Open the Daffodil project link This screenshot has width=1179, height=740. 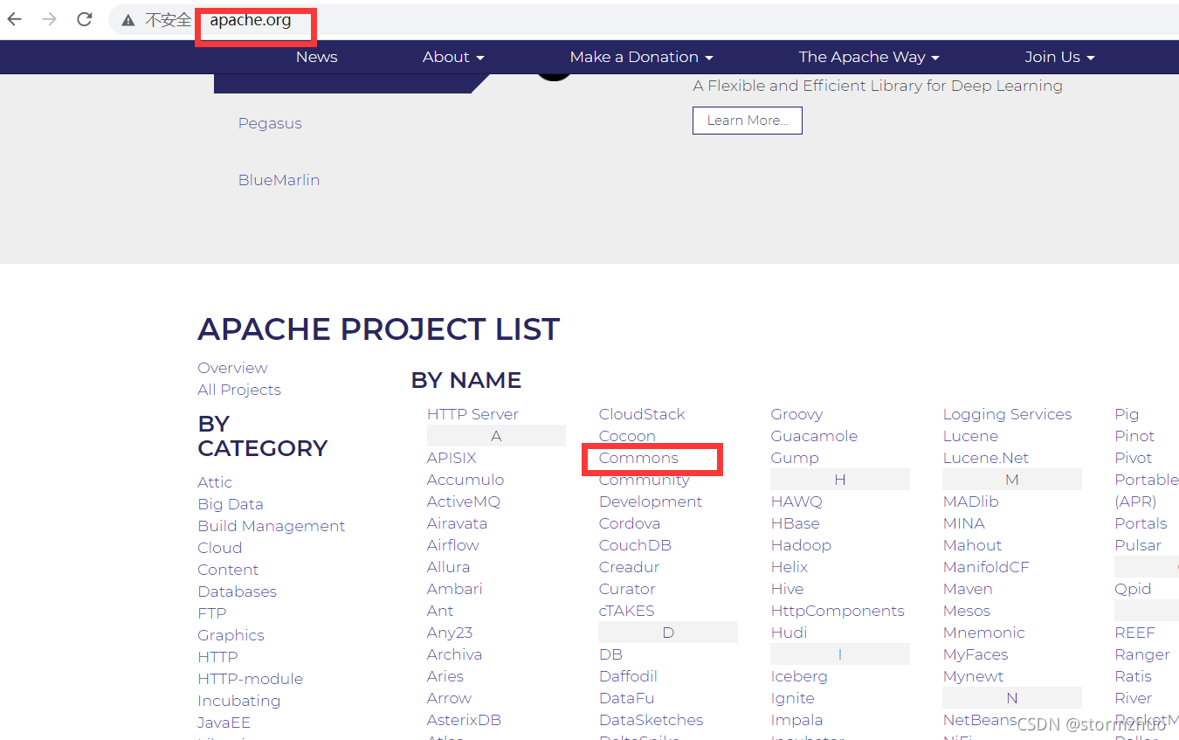628,676
